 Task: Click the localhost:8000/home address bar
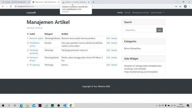(94, 7)
